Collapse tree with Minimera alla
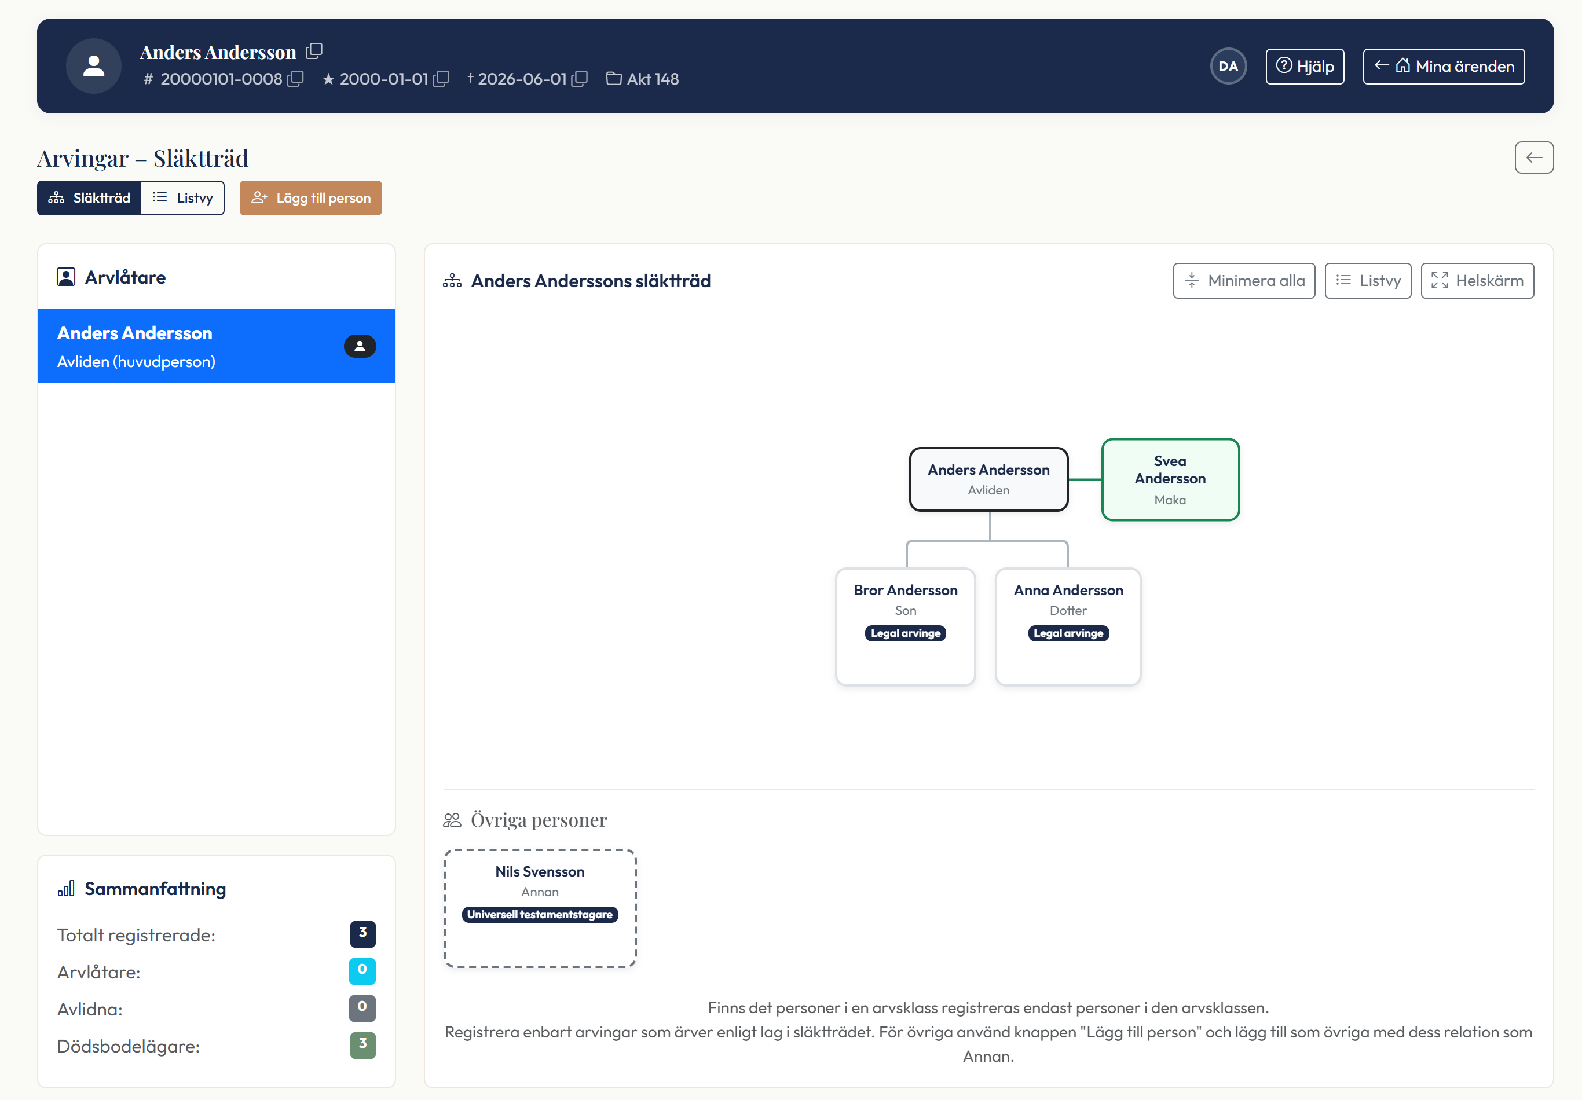 point(1244,281)
